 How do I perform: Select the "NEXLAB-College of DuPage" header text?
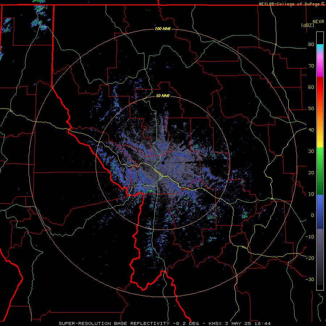click(289, 4)
